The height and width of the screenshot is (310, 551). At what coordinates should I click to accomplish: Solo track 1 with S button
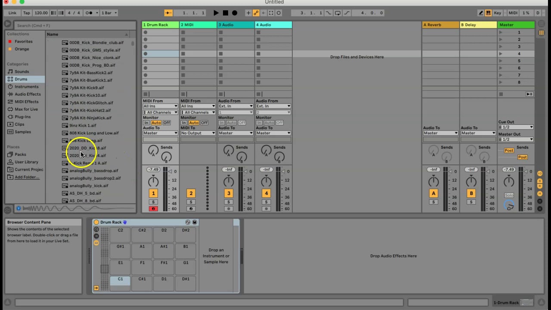click(153, 202)
